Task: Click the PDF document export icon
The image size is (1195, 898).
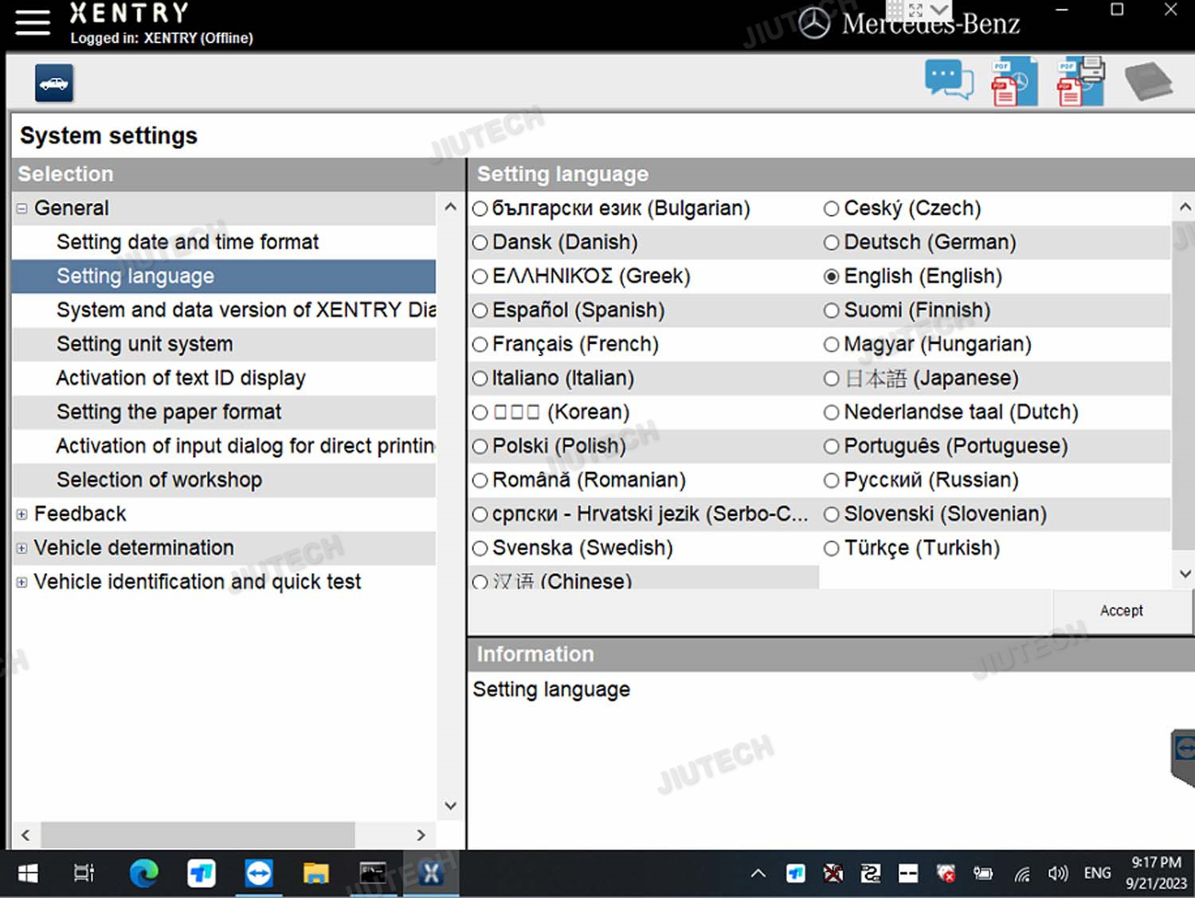Action: click(x=1013, y=81)
